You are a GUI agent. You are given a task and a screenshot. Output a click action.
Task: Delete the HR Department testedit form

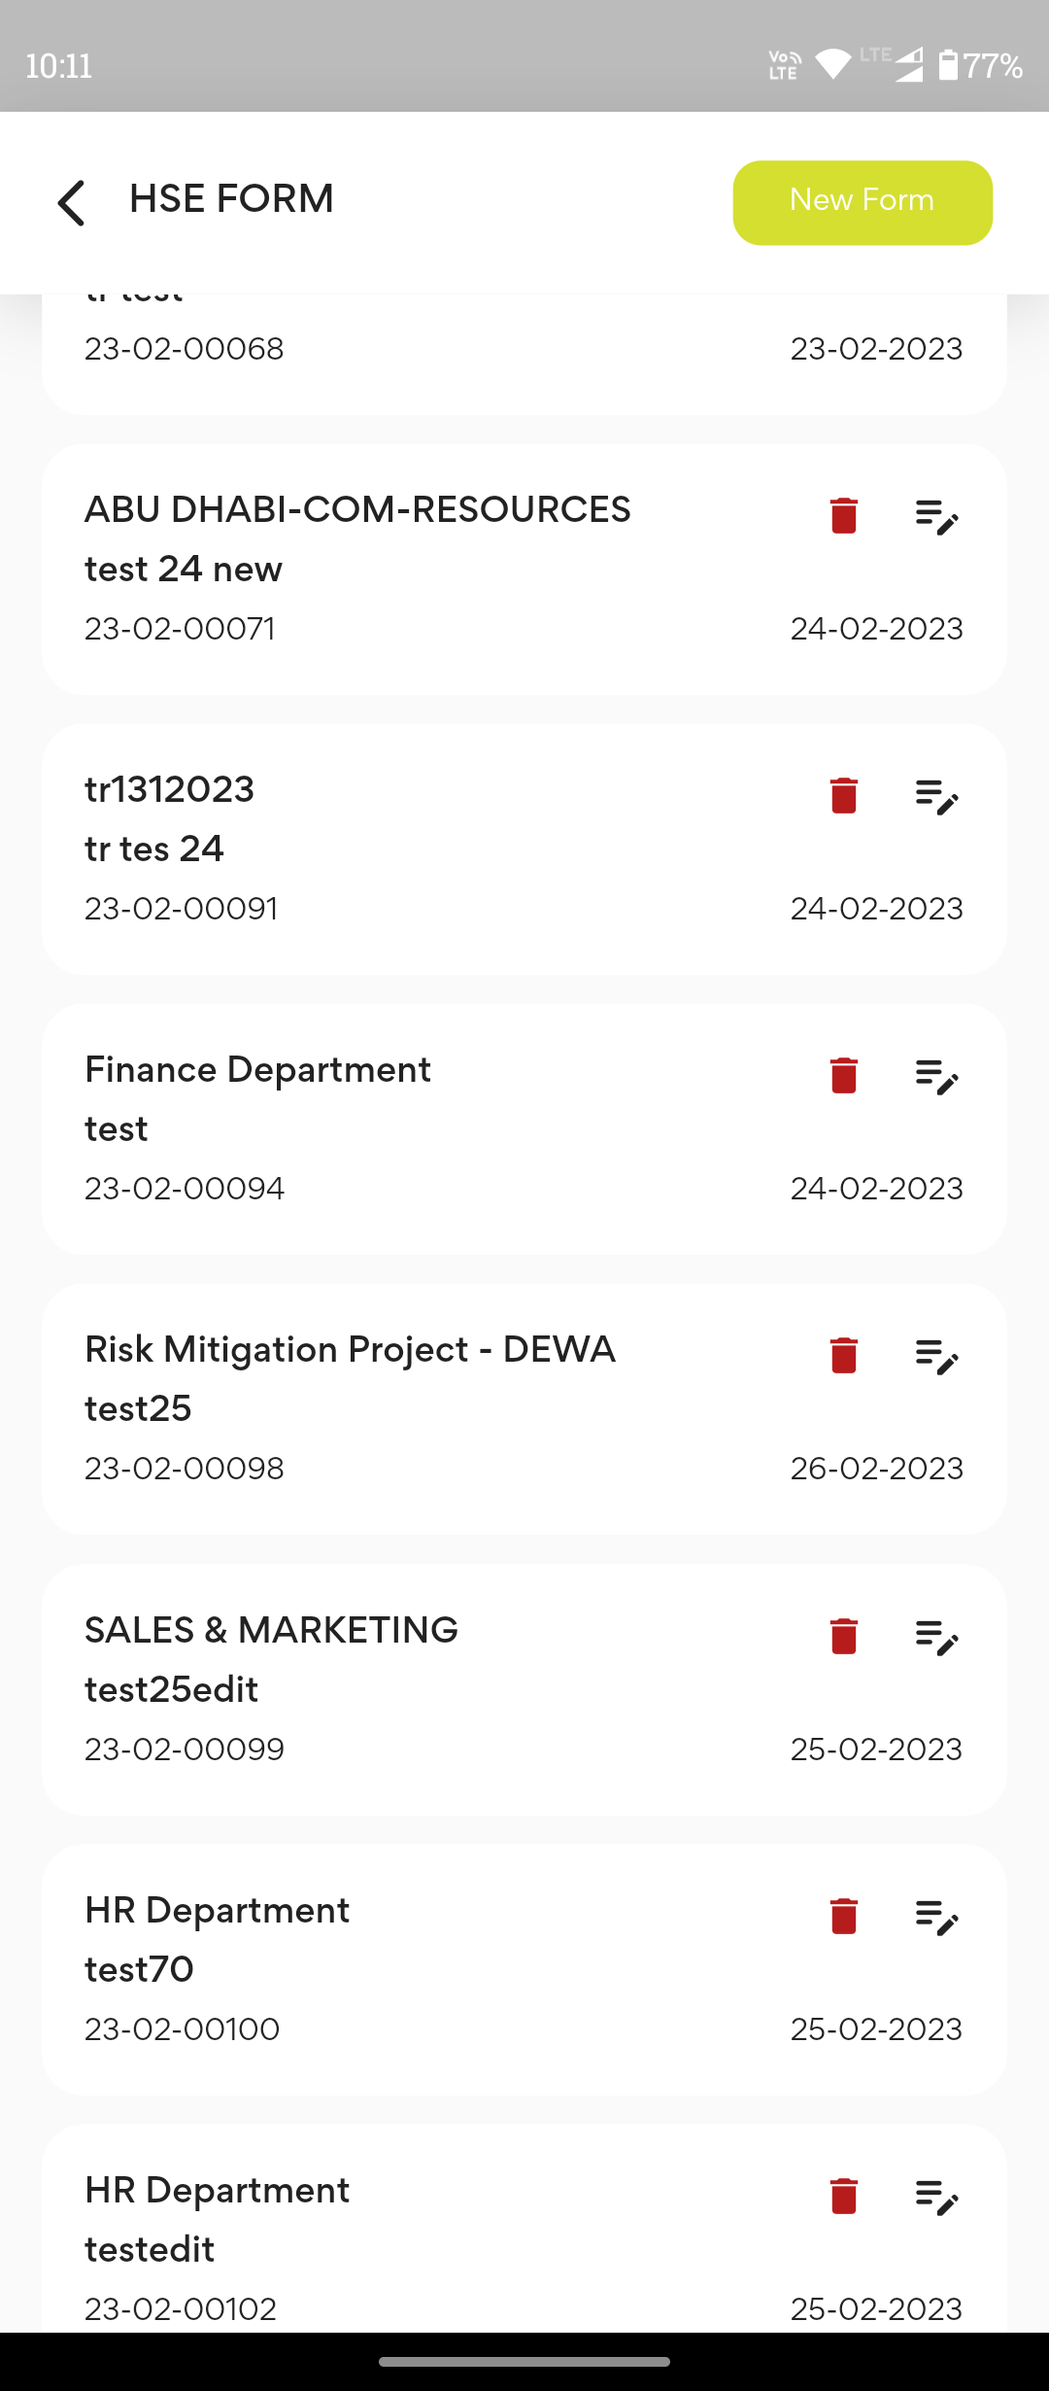844,2197
